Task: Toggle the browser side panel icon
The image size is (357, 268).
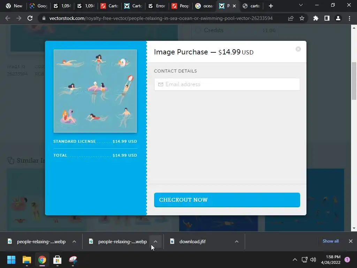Action: click(x=327, y=18)
